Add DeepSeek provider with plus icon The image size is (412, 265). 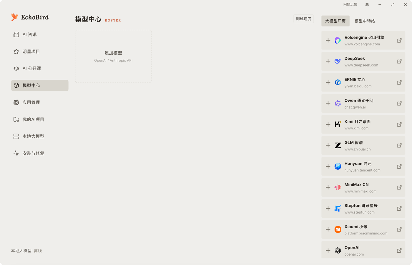click(x=328, y=61)
